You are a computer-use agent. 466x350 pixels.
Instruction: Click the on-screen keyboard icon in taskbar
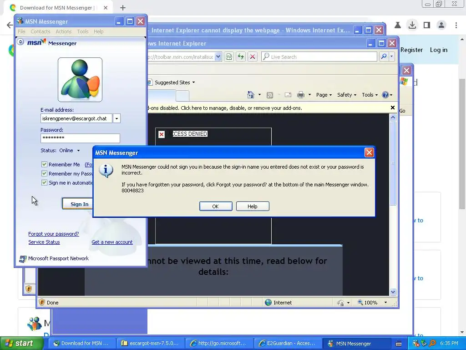(399, 344)
